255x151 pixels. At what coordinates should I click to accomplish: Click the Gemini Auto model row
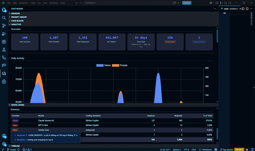(x=112, y=130)
